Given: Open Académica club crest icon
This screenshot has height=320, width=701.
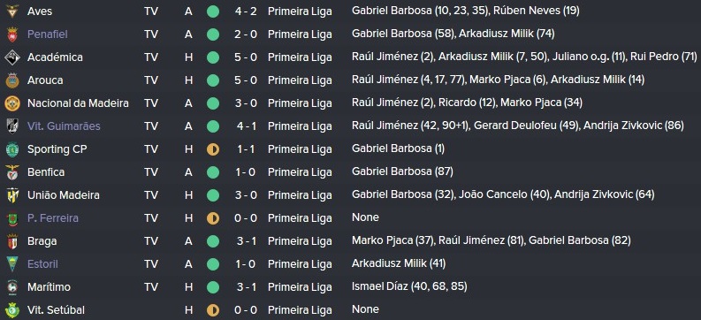Looking at the screenshot, I should tap(12, 57).
